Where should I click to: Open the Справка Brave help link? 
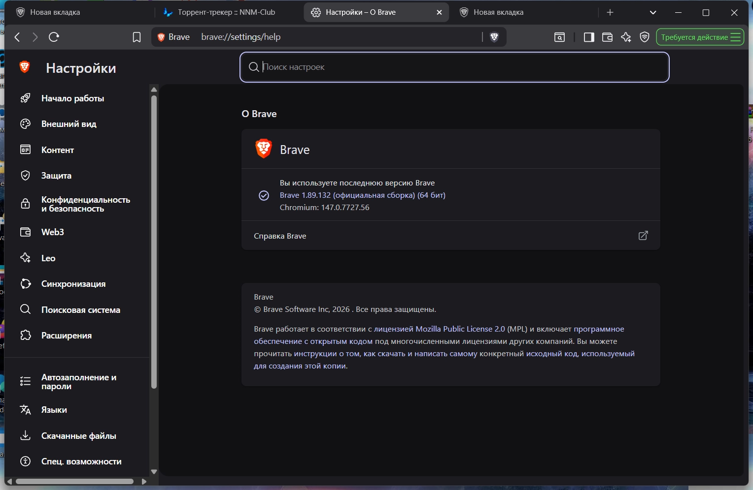click(x=450, y=236)
